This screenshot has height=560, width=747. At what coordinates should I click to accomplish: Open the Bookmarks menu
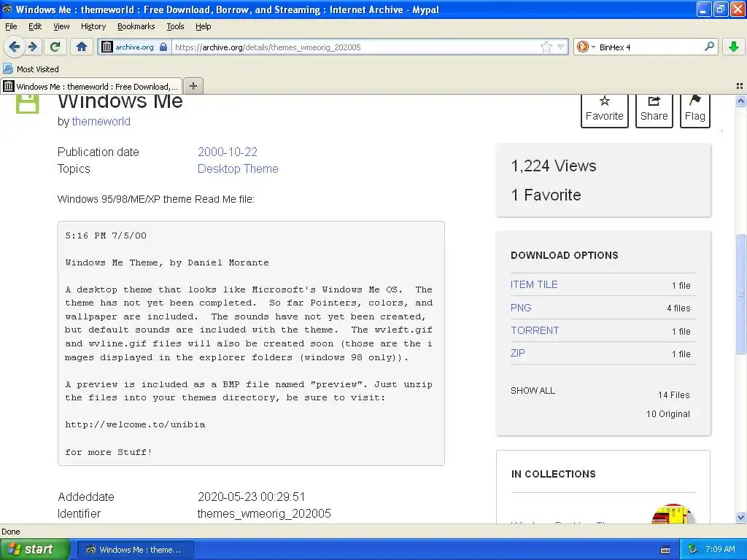(x=136, y=26)
